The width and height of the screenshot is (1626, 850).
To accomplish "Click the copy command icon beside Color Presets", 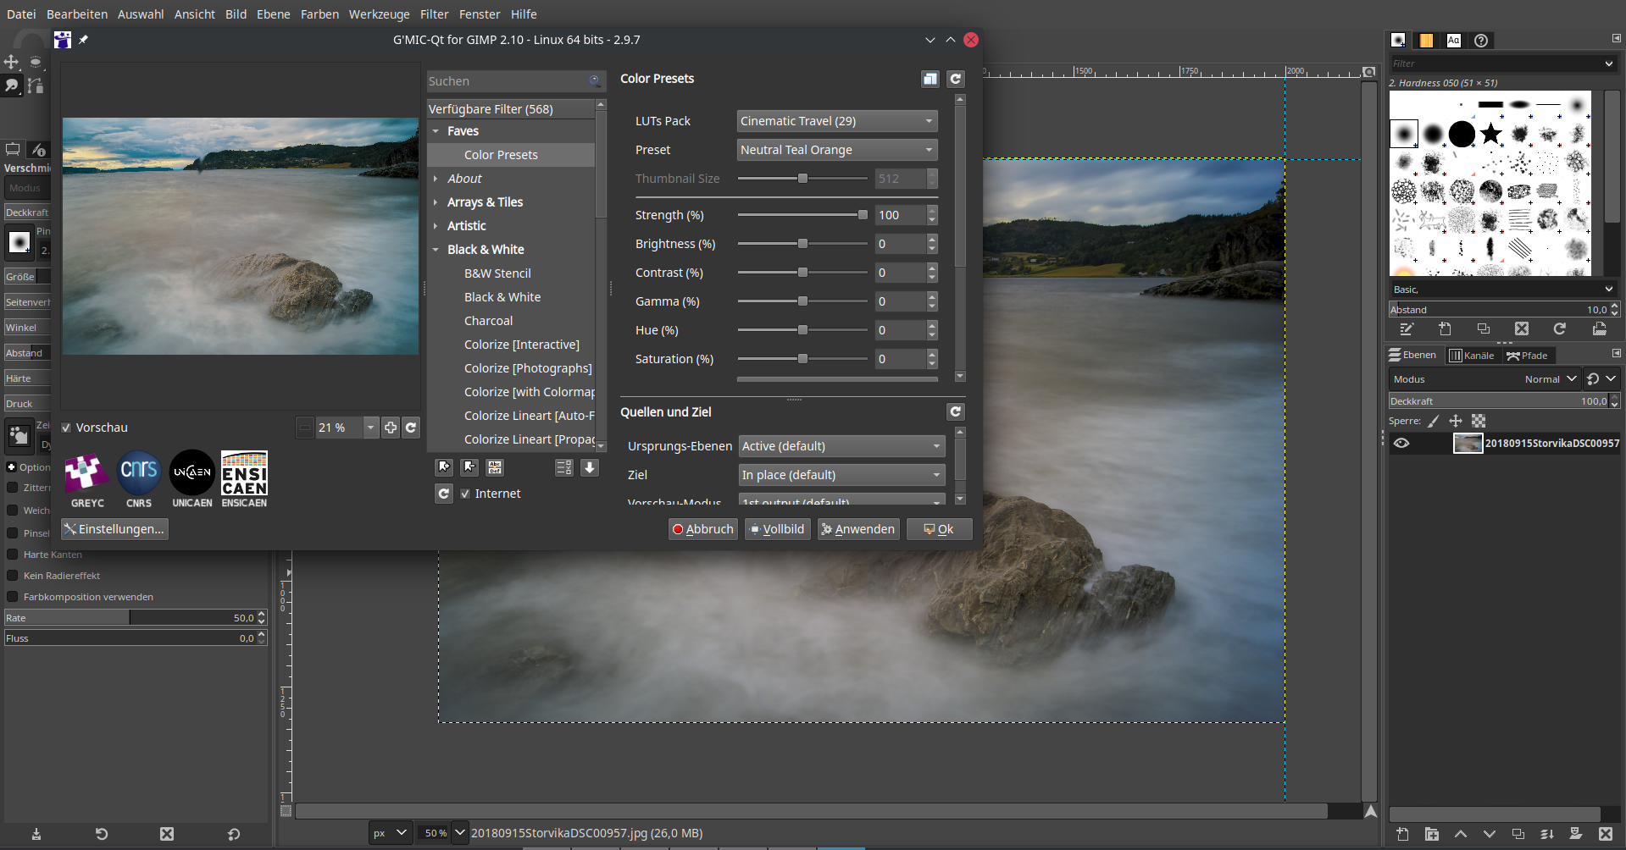I will point(930,79).
